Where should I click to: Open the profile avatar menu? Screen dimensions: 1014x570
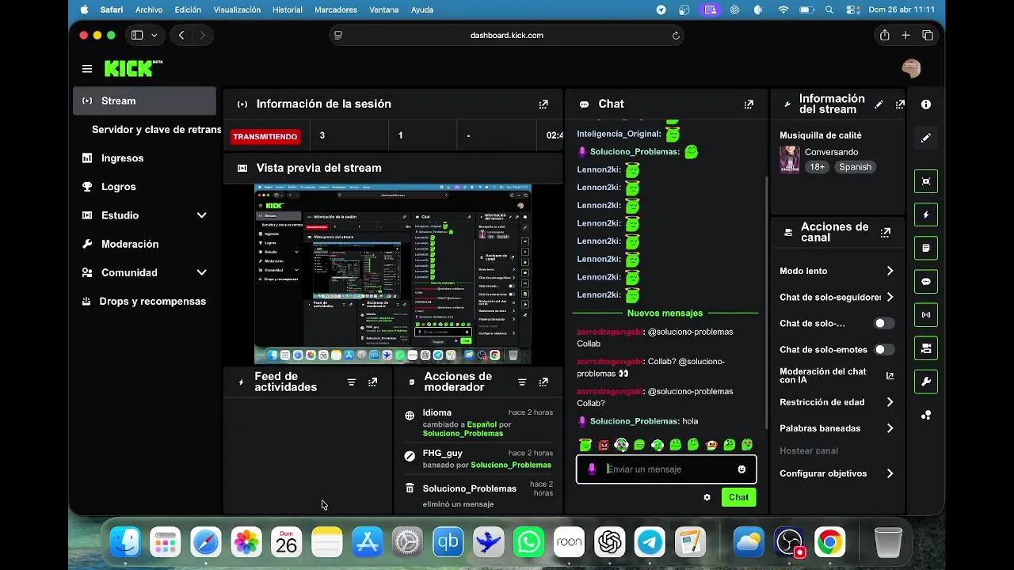pos(911,69)
